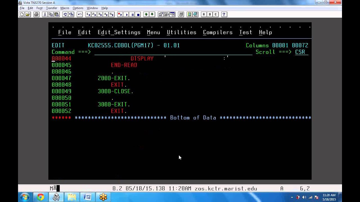
Task: Click the toolbar C button
Action: (216, 14)
